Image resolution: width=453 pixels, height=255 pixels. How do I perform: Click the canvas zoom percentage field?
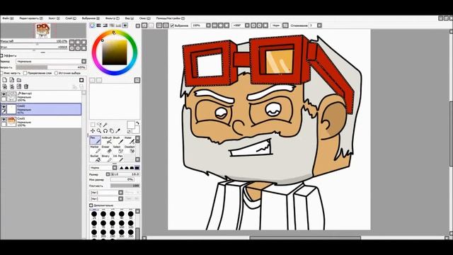click(199, 25)
